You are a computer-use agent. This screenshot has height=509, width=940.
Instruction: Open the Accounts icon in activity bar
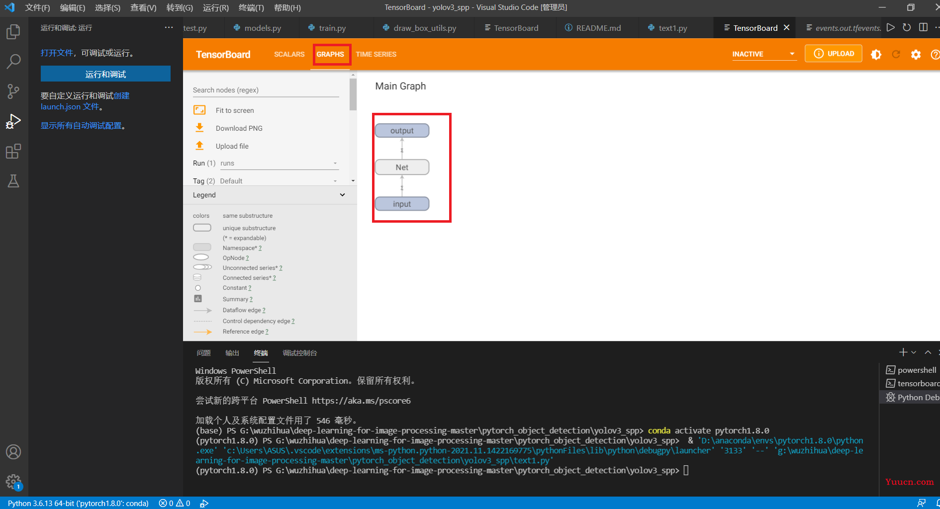coord(13,452)
